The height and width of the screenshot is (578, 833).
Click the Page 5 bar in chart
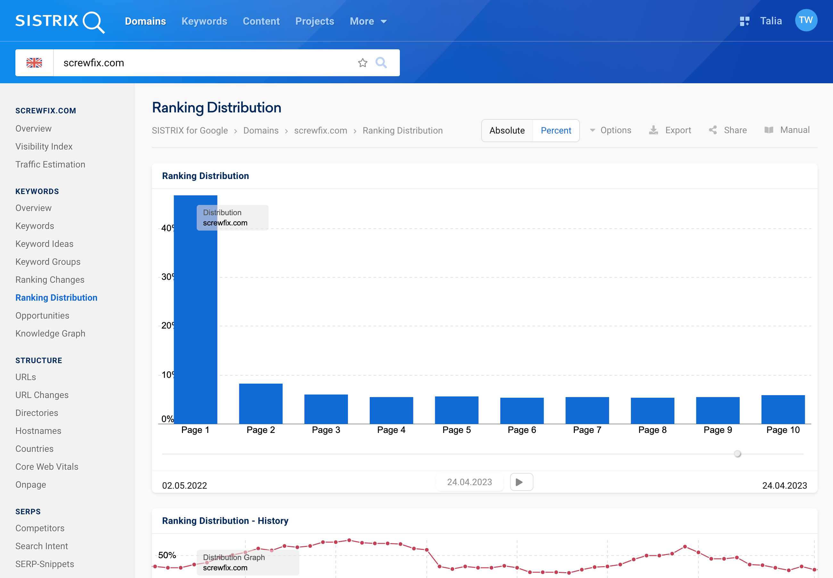click(x=457, y=410)
